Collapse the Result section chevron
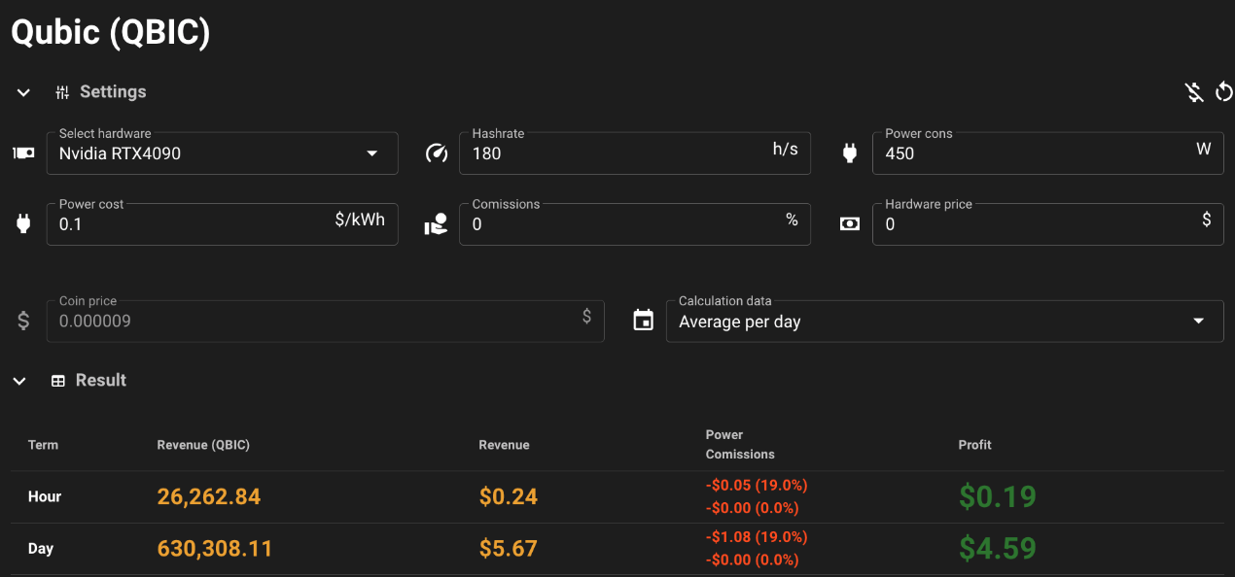 tap(19, 381)
